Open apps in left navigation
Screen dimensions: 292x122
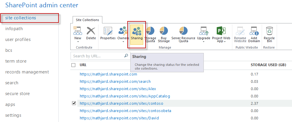10,104
